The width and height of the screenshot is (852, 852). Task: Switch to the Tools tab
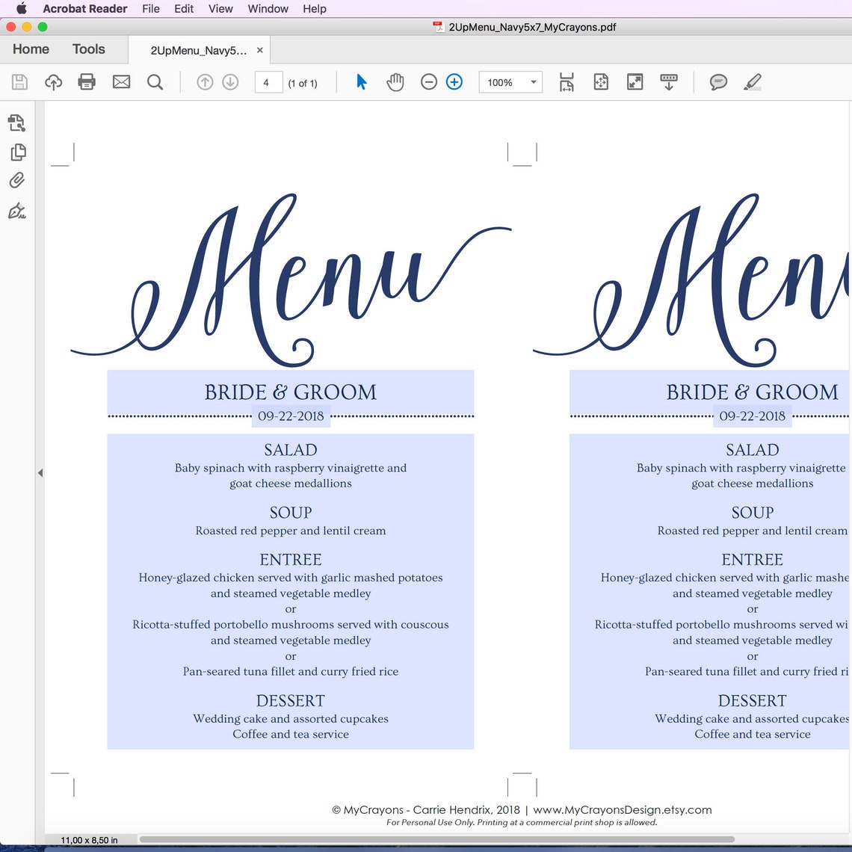click(x=88, y=49)
